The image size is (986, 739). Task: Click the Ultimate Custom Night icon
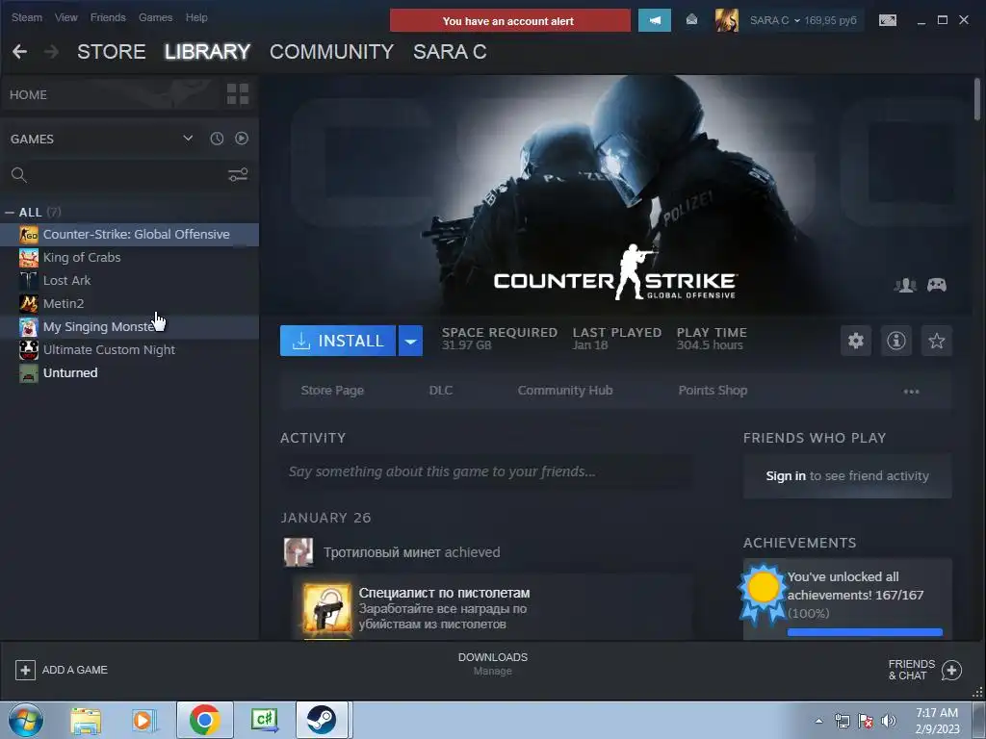pyautogui.click(x=28, y=350)
